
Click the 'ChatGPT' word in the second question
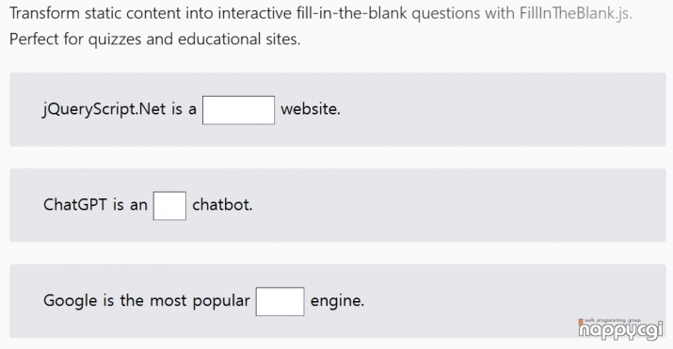[75, 204]
